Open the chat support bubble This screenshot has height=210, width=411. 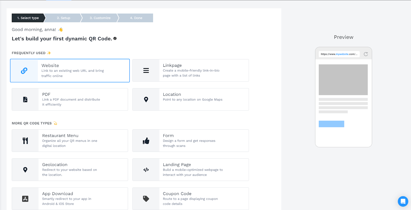point(403,201)
